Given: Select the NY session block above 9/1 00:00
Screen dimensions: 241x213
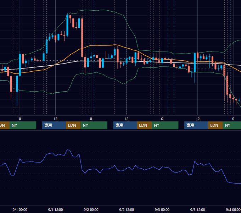Looking at the screenshot, I should click(x=23, y=125).
